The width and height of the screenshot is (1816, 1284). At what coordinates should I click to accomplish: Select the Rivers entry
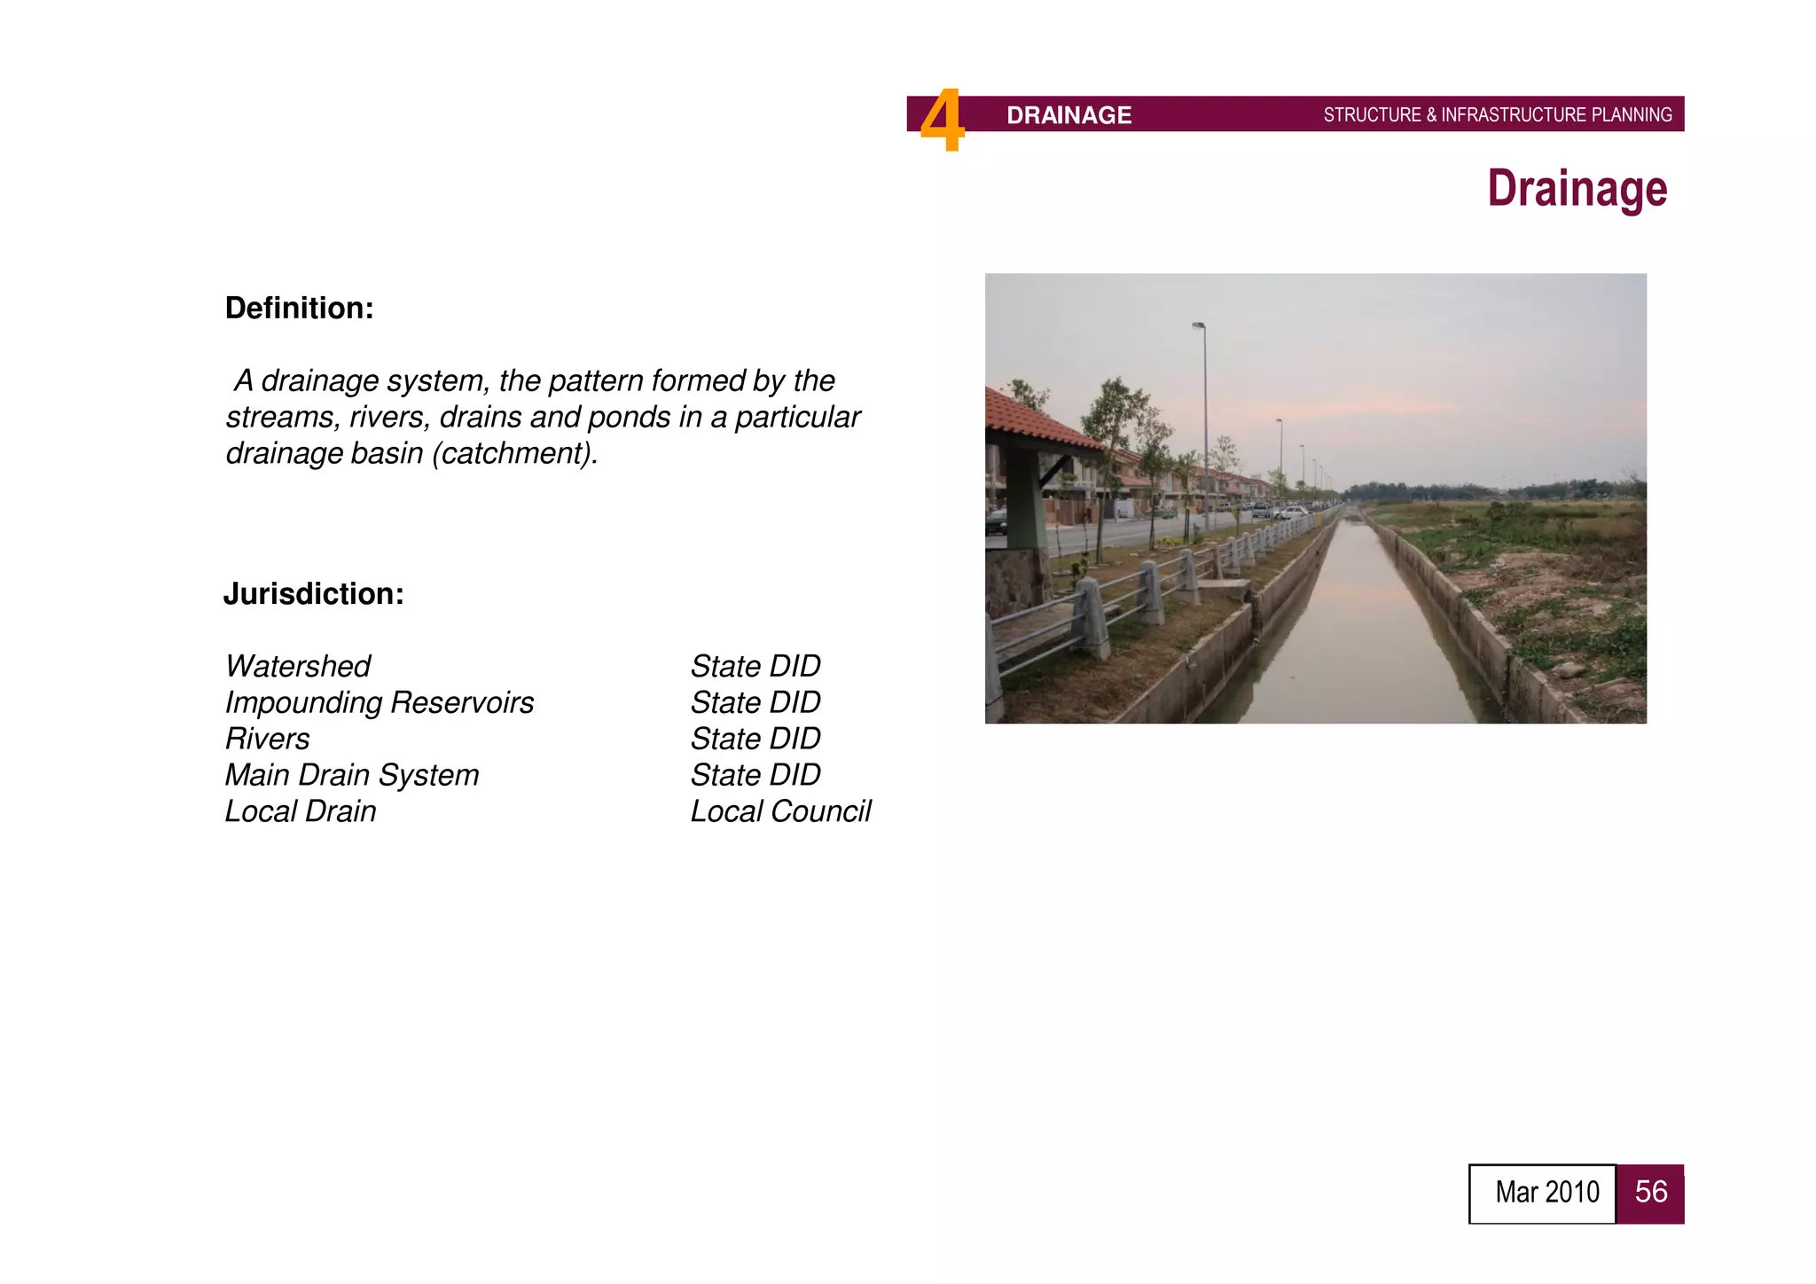point(267,739)
